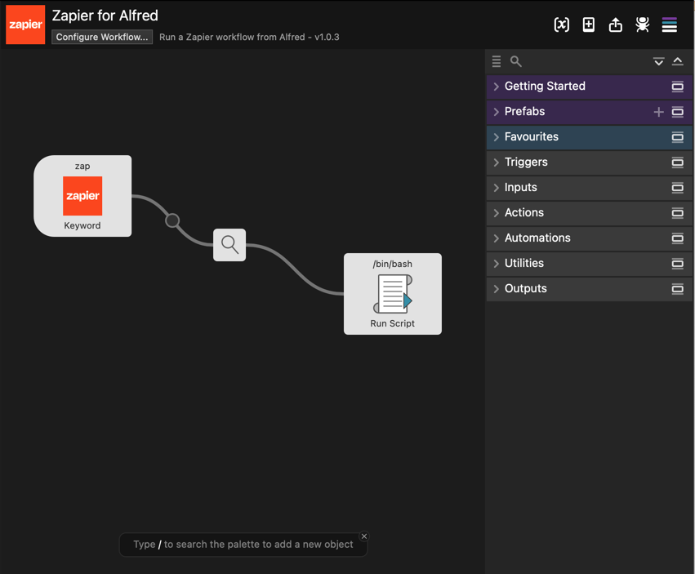Collapse all palette sections arrow
Screen dimensions: 695x574
(678, 61)
